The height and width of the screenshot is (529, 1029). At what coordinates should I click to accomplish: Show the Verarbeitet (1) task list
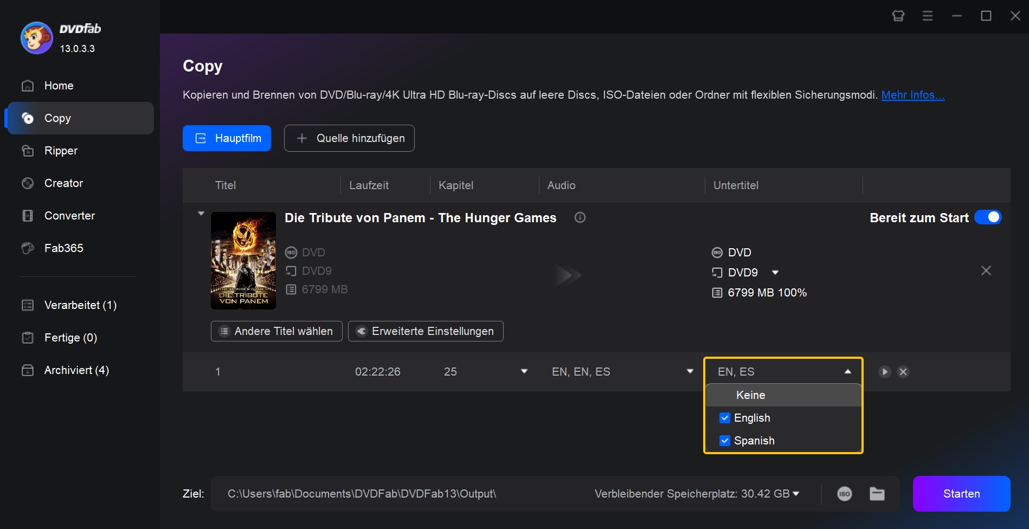(x=80, y=305)
